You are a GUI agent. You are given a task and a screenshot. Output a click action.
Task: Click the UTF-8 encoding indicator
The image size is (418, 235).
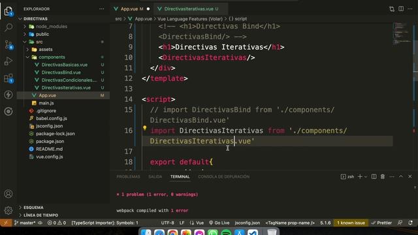(x=167, y=223)
